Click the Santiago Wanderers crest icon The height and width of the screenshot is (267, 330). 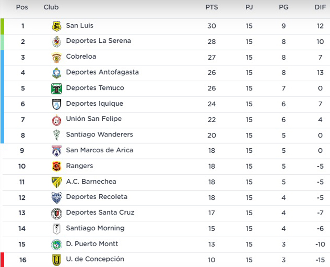click(x=56, y=135)
